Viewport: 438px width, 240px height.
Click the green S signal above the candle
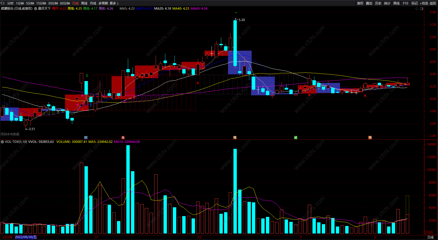click(x=87, y=76)
